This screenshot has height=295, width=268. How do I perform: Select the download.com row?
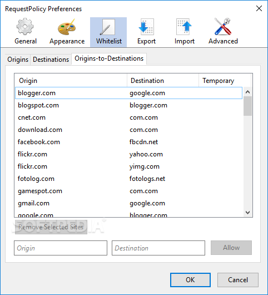click(x=129, y=130)
